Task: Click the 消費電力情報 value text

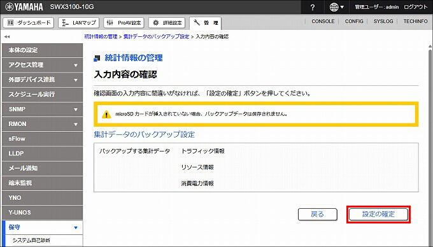Action: click(197, 183)
